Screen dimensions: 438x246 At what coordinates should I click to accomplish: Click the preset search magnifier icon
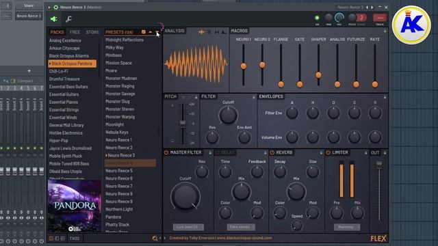tap(155, 238)
